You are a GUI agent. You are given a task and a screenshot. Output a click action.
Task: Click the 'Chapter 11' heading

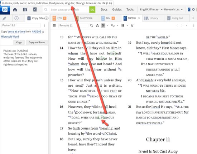[x=158, y=139]
